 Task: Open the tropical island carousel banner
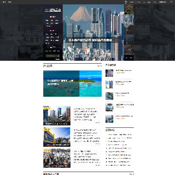72,84
